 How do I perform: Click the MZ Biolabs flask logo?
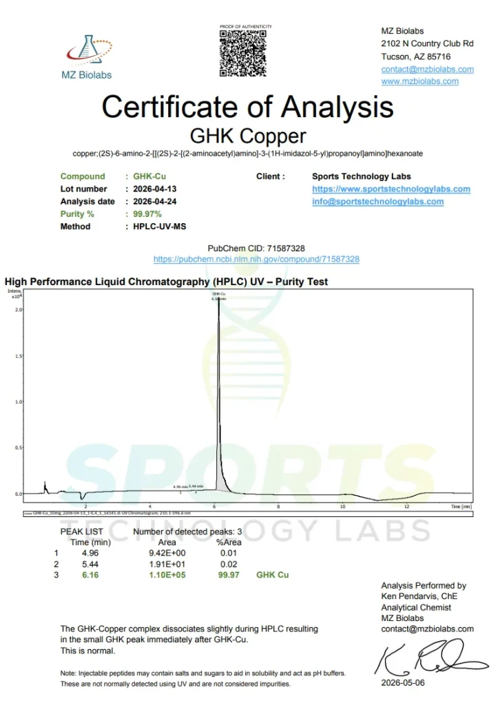pyautogui.click(x=87, y=57)
